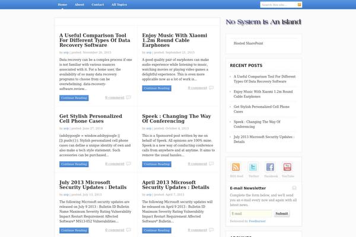The image size is (356, 237).
Task: Click comment bubble icon on April 2013 post
Action: pyautogui.click(x=211, y=230)
